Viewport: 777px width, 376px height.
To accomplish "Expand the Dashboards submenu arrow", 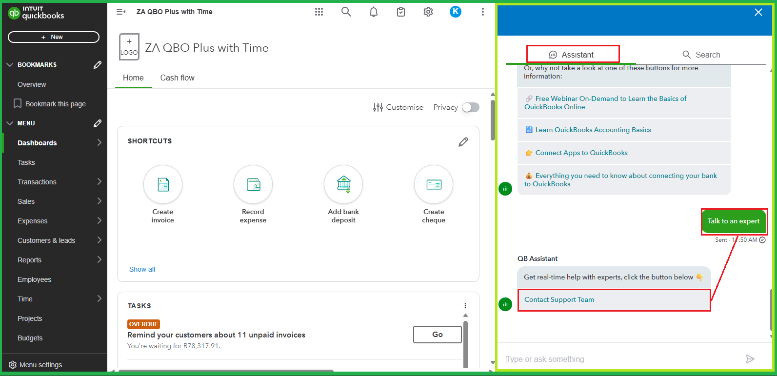I will [100, 142].
